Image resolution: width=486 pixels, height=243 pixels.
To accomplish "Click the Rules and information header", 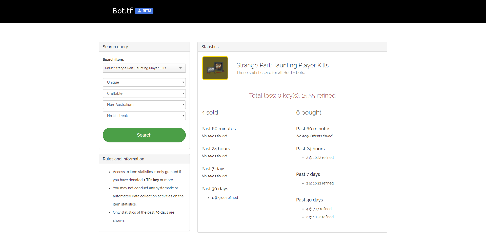I will coord(144,159).
